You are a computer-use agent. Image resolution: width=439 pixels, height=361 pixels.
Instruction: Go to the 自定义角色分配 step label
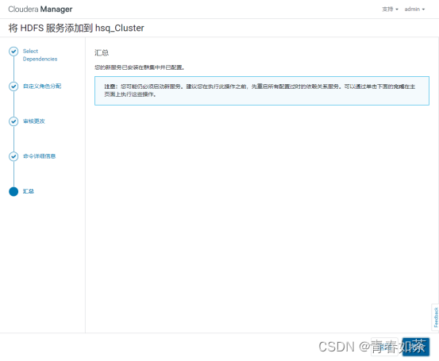point(42,86)
